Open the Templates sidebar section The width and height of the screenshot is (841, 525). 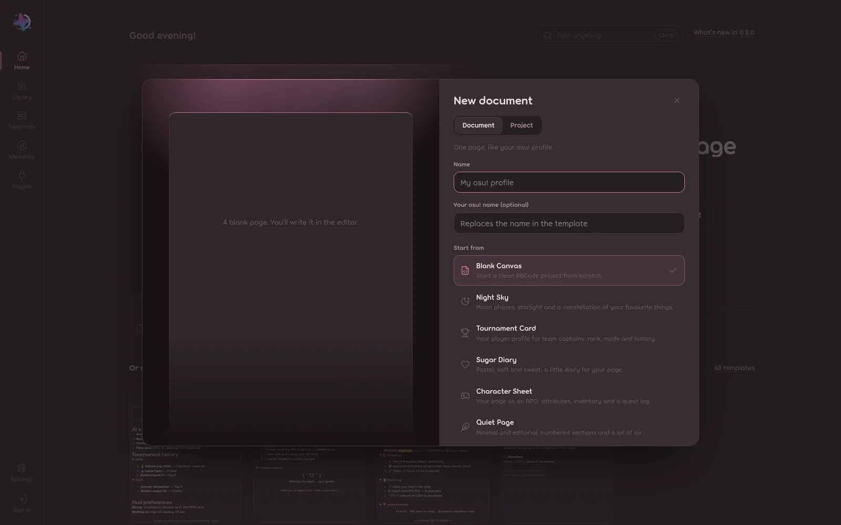point(22,120)
